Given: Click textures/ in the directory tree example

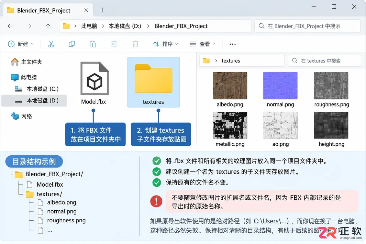Looking at the screenshot, I should tap(49, 194).
